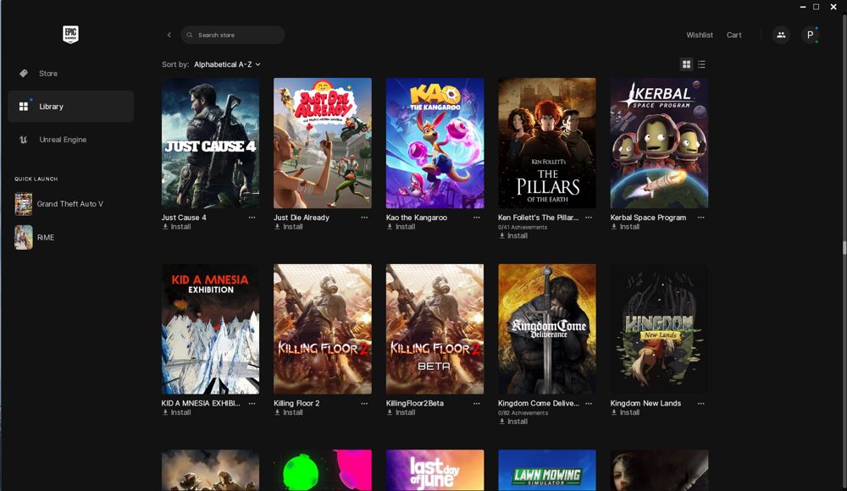Open options menu for Killing Floor 2
The height and width of the screenshot is (491, 847).
[364, 404]
